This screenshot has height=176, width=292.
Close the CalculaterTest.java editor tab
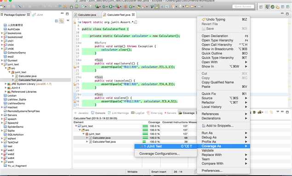pos(133,15)
